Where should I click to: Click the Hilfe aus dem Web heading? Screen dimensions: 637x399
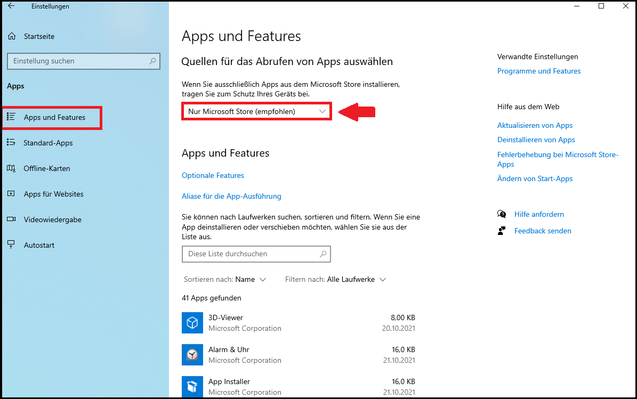click(528, 107)
